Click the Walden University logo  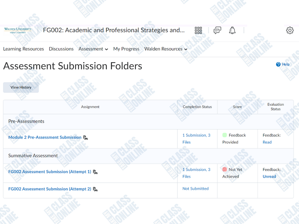(x=18, y=30)
